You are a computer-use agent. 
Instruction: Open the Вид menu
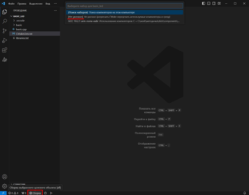[48, 4]
